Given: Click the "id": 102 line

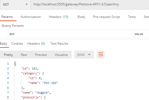Looking at the screenshot, I should pos(30,68).
